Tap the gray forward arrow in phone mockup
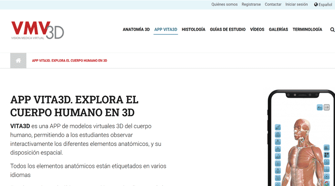The width and height of the screenshot is (335, 186). point(326,108)
